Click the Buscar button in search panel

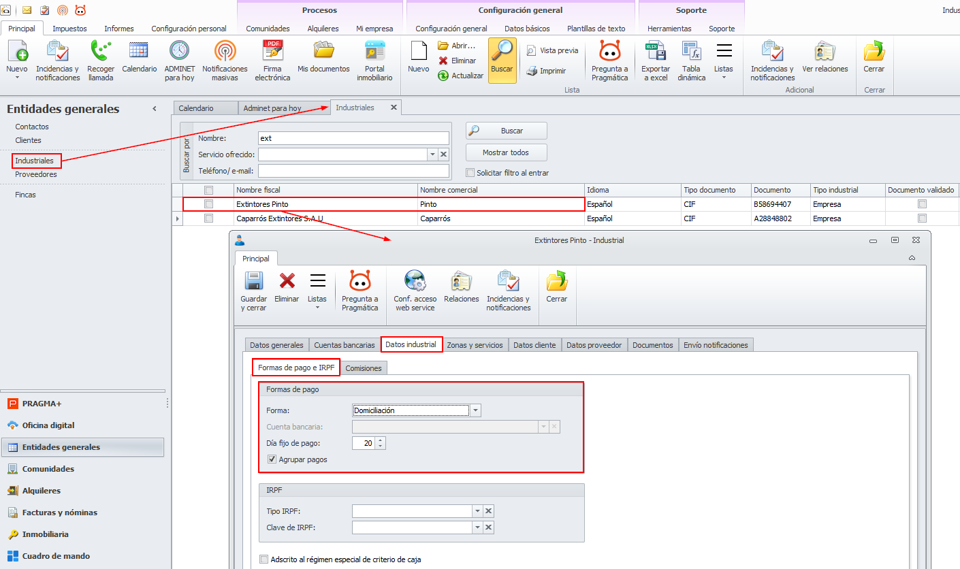coord(507,131)
